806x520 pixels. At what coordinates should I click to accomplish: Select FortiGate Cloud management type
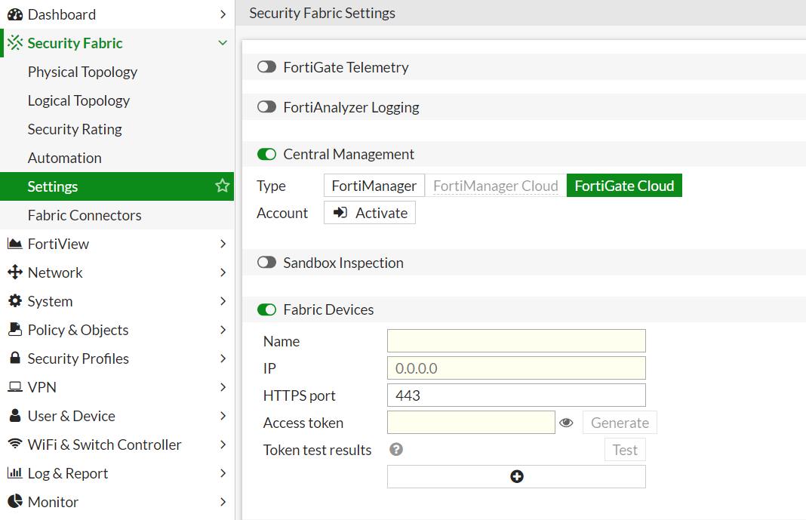click(624, 186)
